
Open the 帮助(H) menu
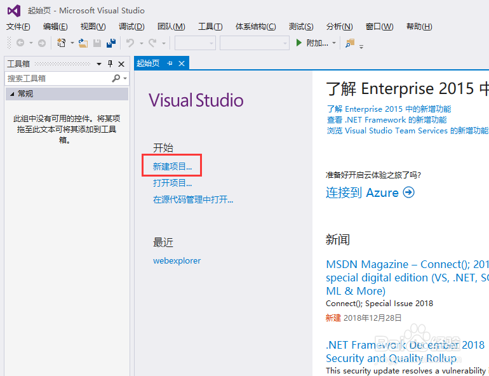tap(419, 27)
